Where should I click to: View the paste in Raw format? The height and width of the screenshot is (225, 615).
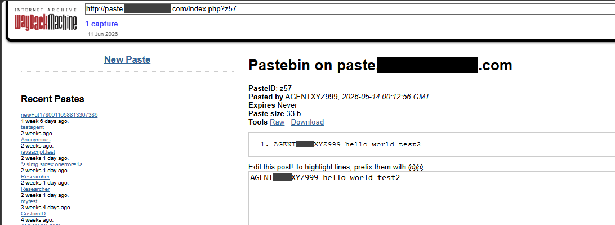click(277, 122)
